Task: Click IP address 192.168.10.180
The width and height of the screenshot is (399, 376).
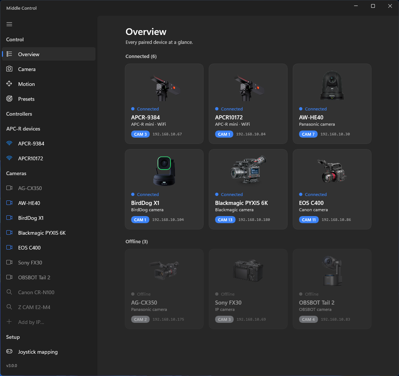Action: pos(254,220)
